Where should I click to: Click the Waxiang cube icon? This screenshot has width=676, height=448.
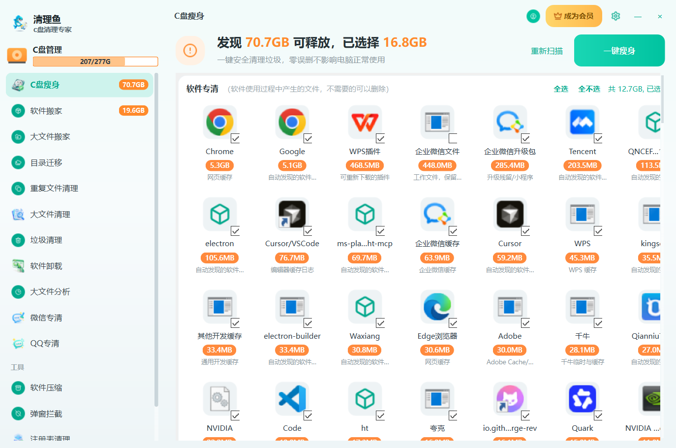[x=365, y=307]
